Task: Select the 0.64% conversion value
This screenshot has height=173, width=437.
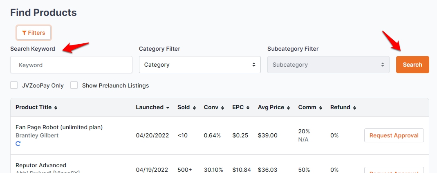Action: click(212, 136)
